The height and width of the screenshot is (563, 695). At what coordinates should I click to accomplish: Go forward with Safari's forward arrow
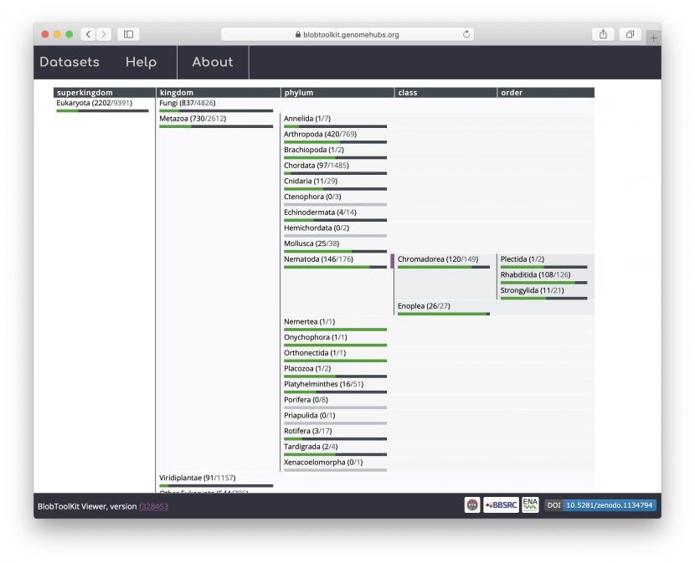pyautogui.click(x=103, y=34)
